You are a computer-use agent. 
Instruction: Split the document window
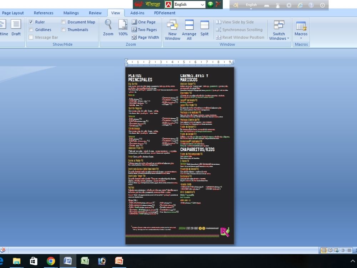(205, 28)
